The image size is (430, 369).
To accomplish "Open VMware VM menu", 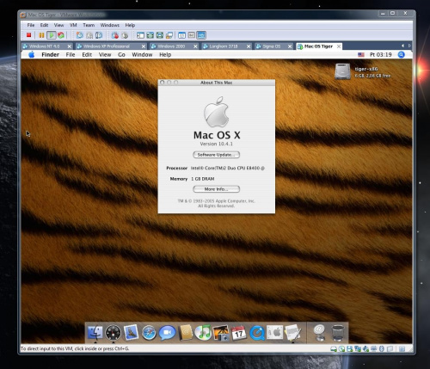I will (x=73, y=25).
